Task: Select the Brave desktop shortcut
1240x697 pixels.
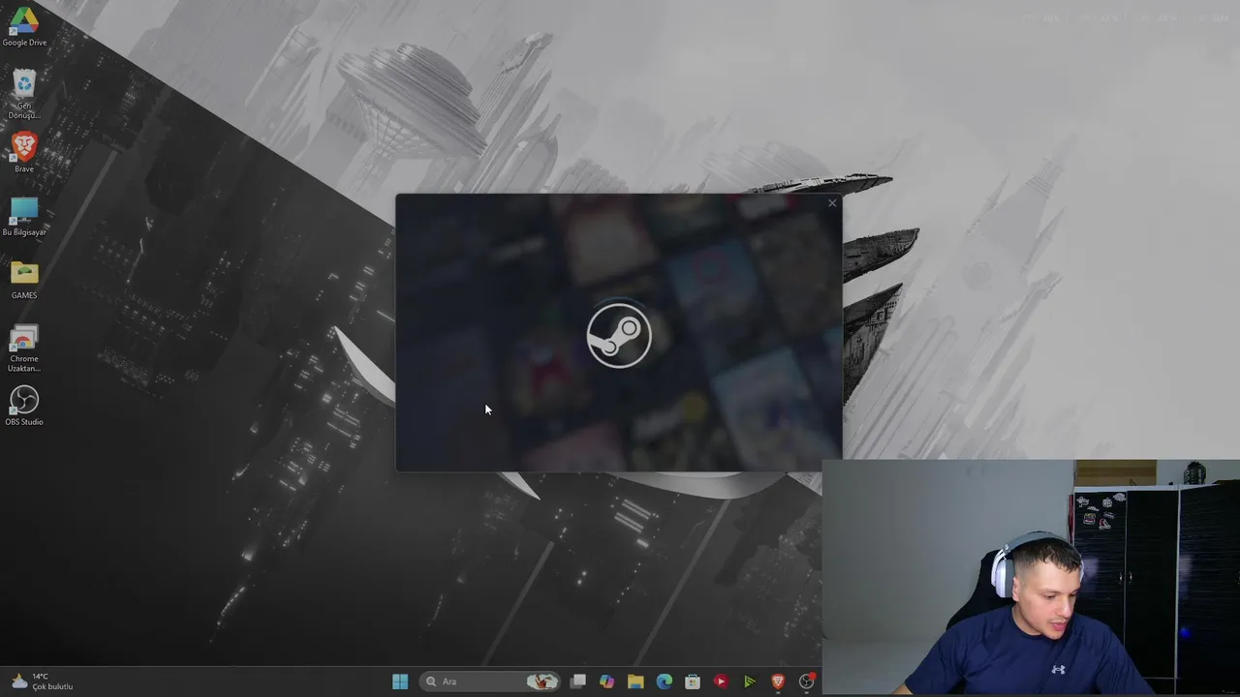Action: [24, 153]
